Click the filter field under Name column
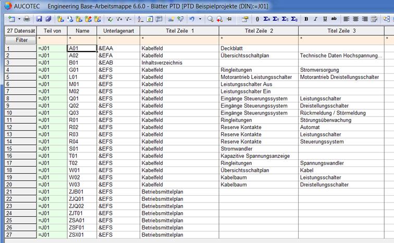Viewport: 394px width, 243px height. click(x=82, y=40)
